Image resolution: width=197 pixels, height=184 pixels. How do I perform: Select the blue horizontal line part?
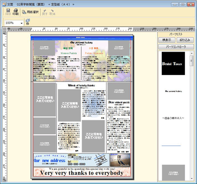pos(171,146)
